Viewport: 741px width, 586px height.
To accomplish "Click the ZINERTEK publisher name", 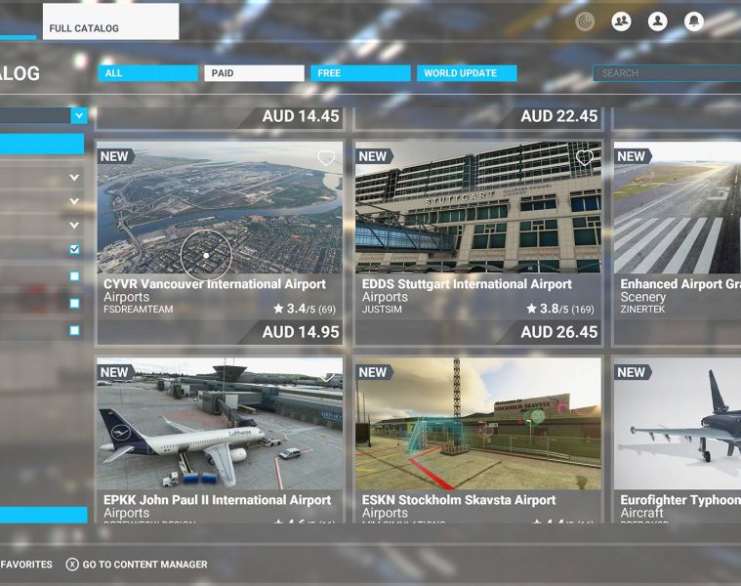I will tap(642, 309).
